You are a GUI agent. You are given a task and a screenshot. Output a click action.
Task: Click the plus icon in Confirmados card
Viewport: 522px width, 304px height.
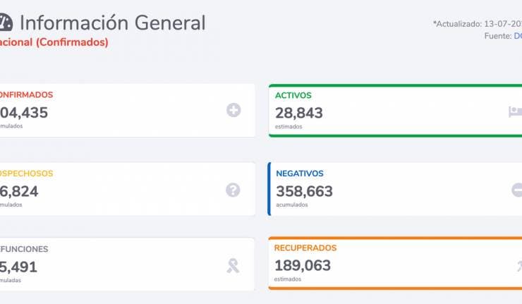(233, 110)
